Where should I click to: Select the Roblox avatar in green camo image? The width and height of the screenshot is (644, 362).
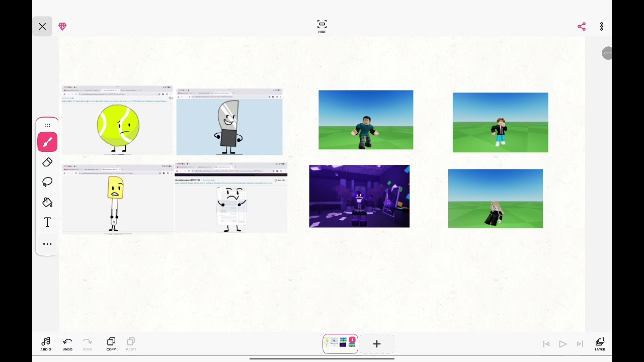(x=366, y=120)
